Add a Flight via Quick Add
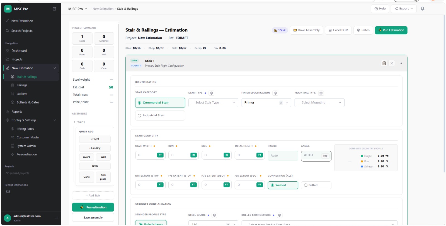 click(x=95, y=139)
